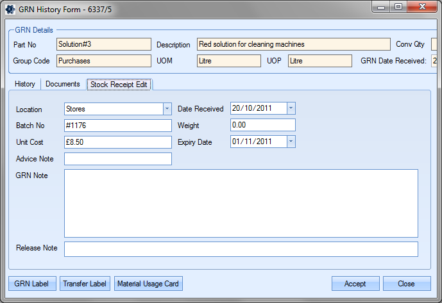Click the Close button at bottom
442x303 pixels.
pos(407,284)
